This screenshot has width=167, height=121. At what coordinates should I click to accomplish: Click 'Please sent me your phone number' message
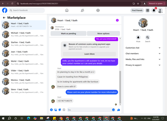tap(92, 92)
